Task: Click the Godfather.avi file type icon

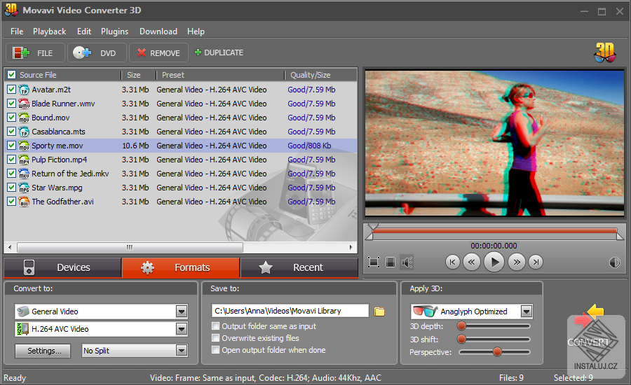Action: pyautogui.click(x=24, y=202)
